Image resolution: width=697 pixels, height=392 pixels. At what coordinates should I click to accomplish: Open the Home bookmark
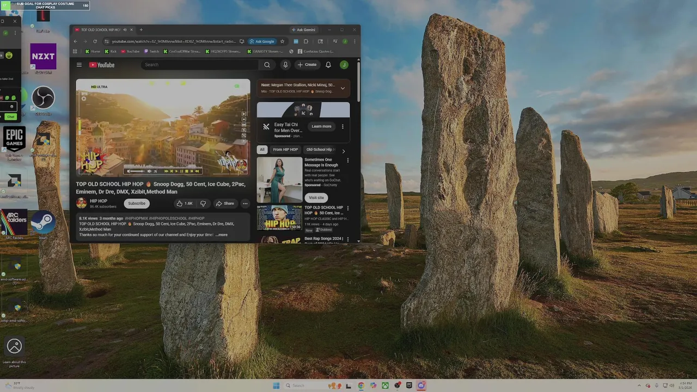(93, 52)
